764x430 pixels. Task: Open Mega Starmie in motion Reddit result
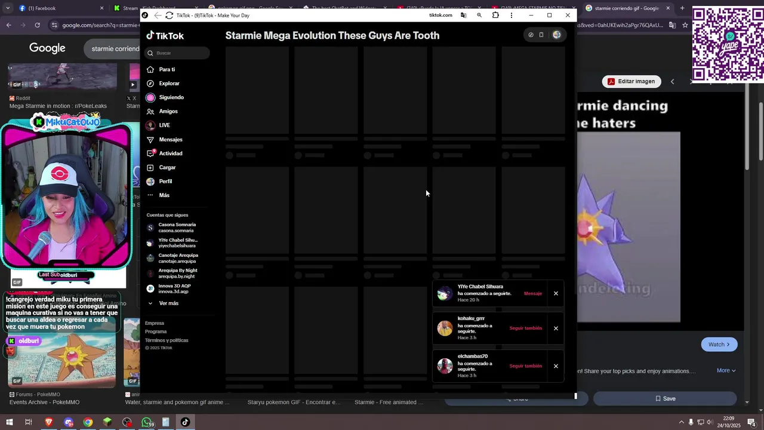[x=58, y=106]
